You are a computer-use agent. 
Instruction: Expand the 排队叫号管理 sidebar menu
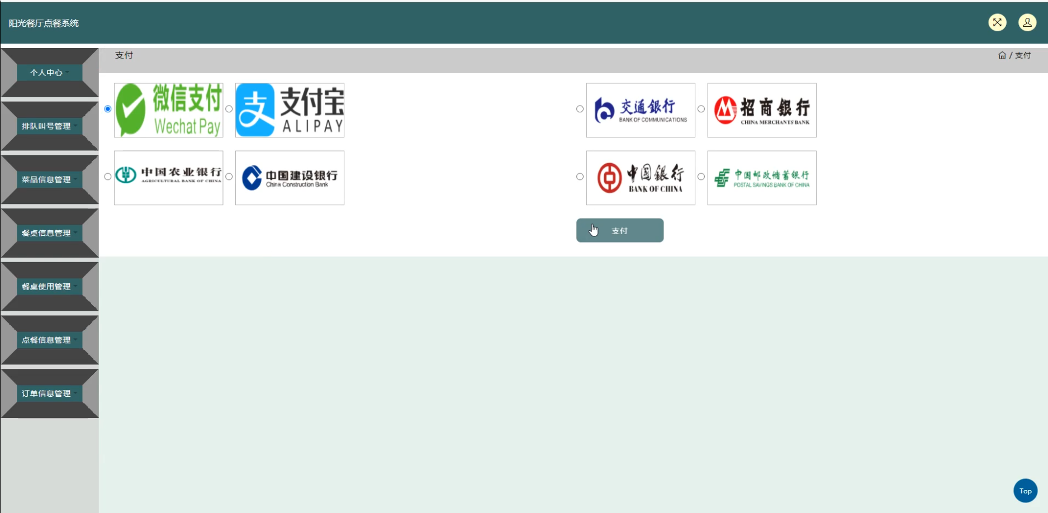(x=50, y=126)
